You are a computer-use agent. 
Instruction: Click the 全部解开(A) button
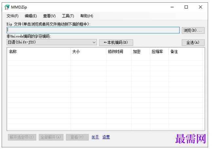(51, 137)
